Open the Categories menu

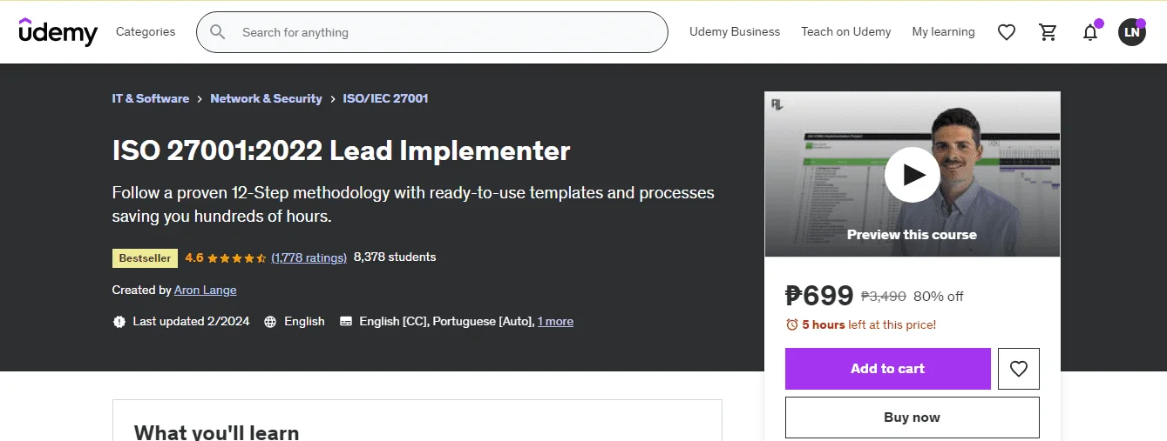[146, 31]
